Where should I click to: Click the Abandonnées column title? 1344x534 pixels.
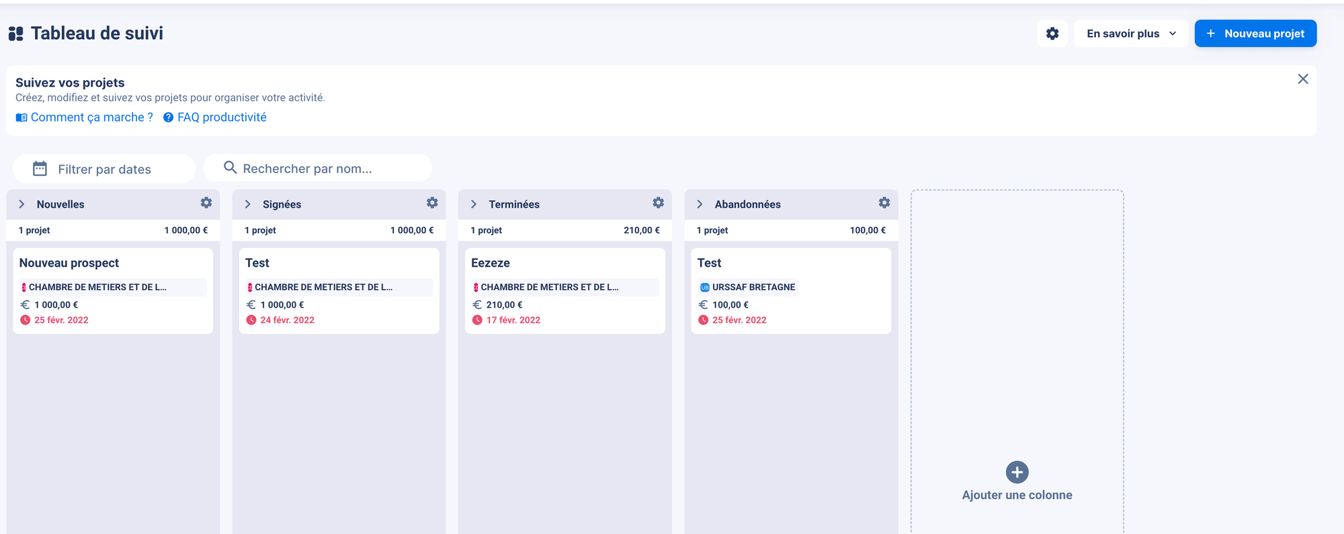pyautogui.click(x=748, y=204)
